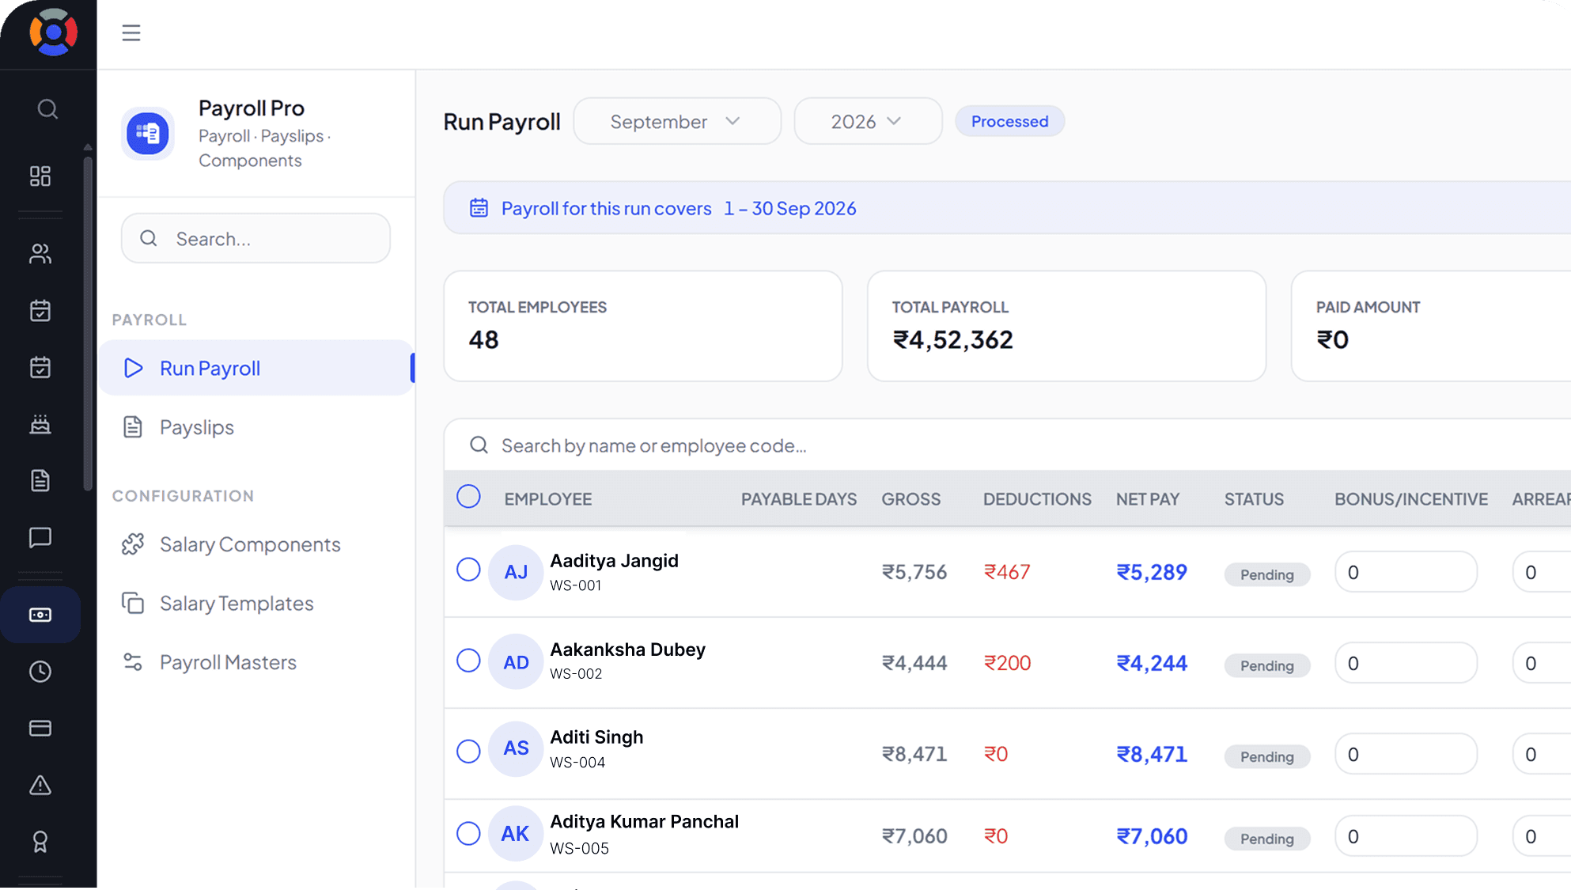1571x890 pixels.
Task: Click the DEDUCTIONS column header
Action: (x=1037, y=499)
